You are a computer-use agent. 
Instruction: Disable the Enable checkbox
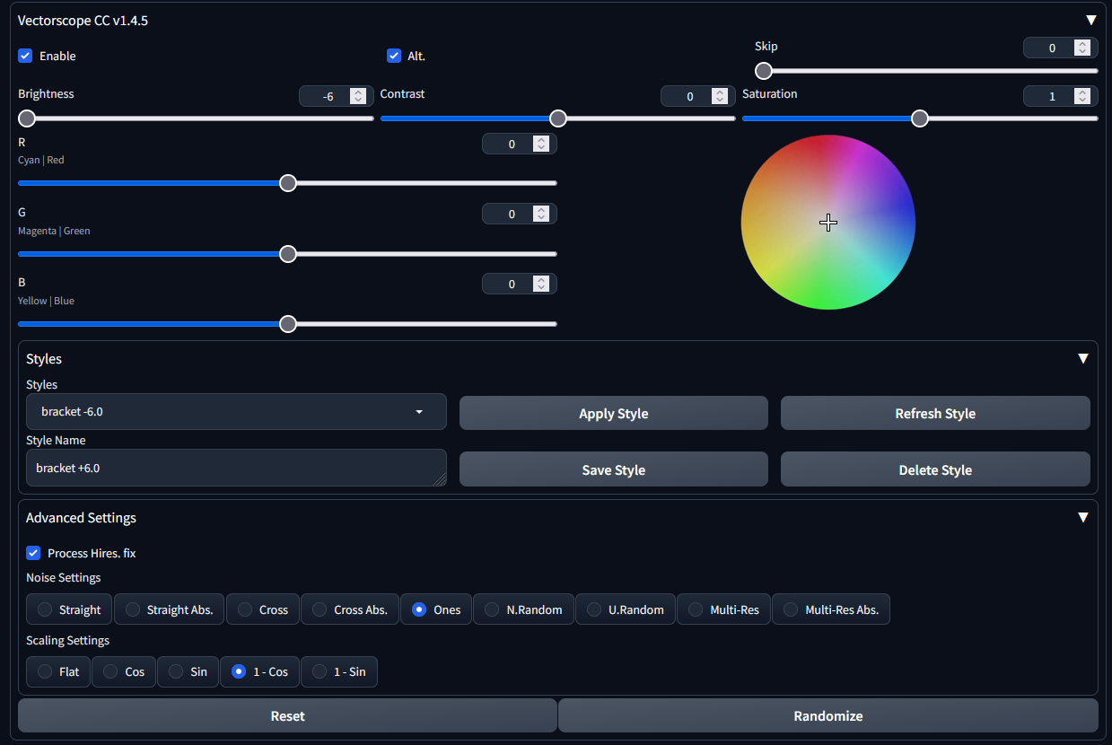[x=25, y=55]
